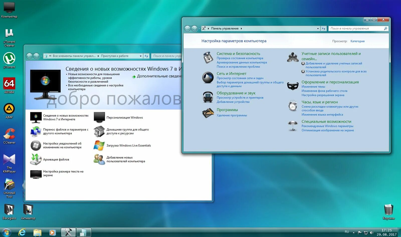Expand the Getting Started address bar dropdown
401x237 pixels.
(140, 56)
